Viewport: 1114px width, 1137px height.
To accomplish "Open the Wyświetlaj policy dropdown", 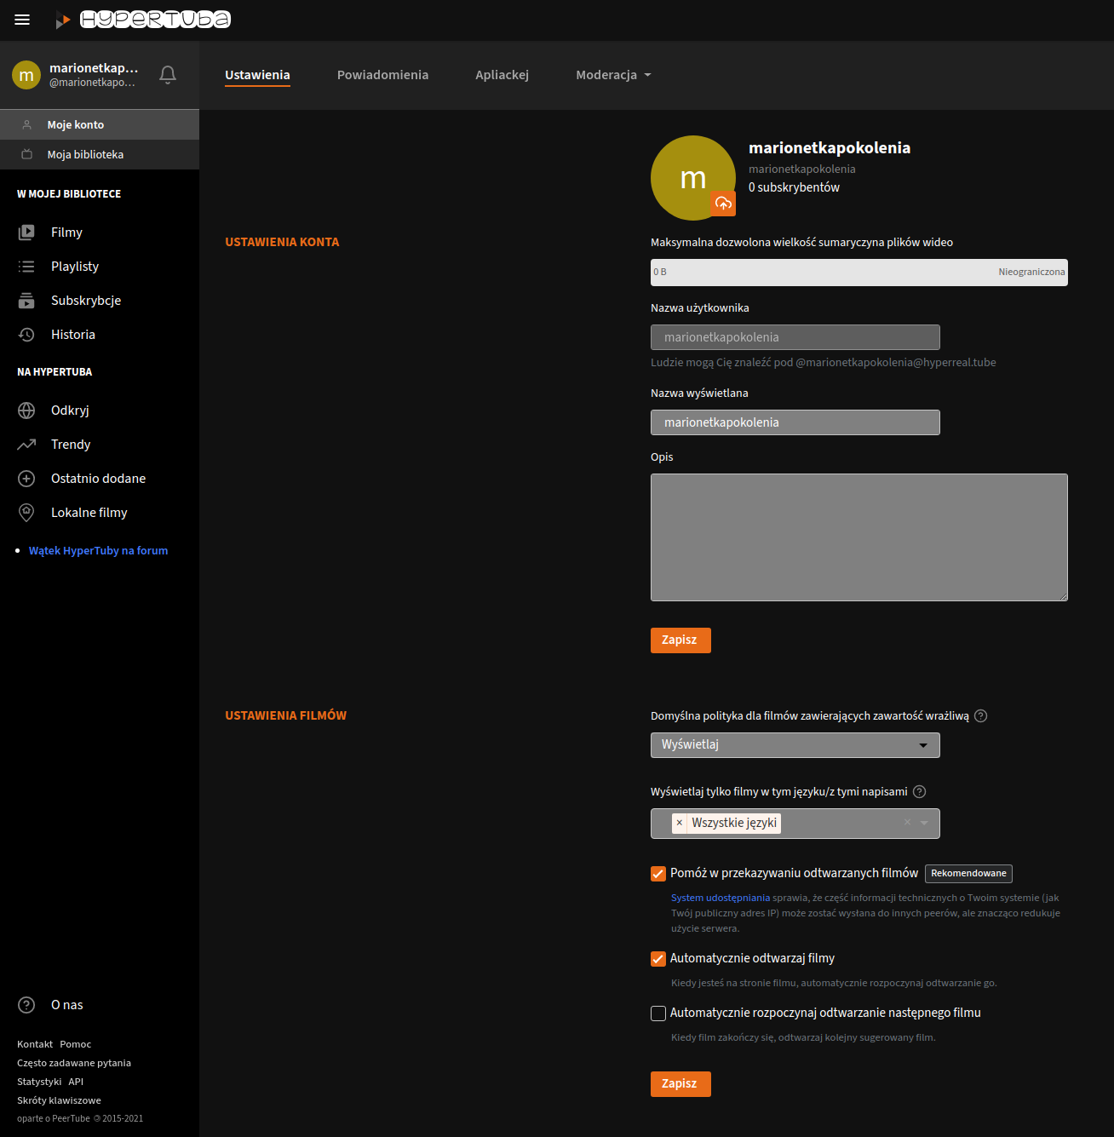I will [x=795, y=745].
